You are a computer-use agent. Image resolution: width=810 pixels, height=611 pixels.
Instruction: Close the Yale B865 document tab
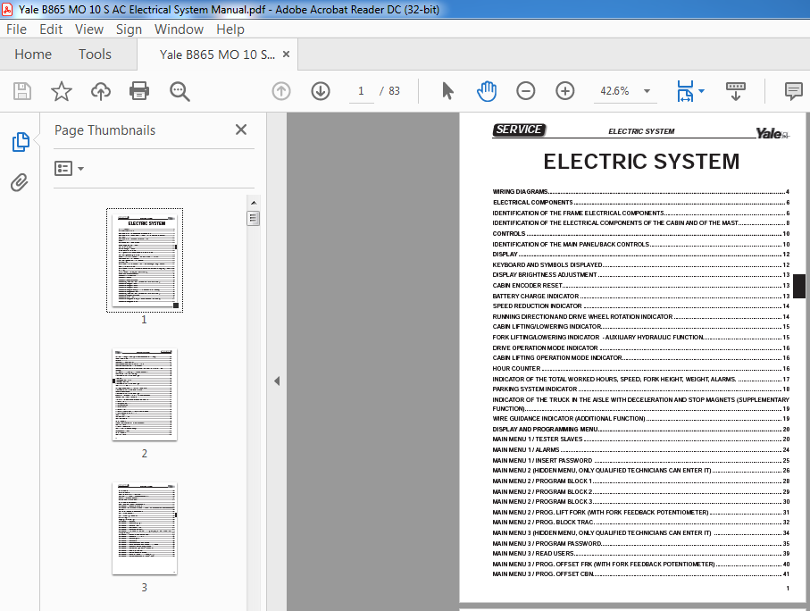(x=286, y=54)
